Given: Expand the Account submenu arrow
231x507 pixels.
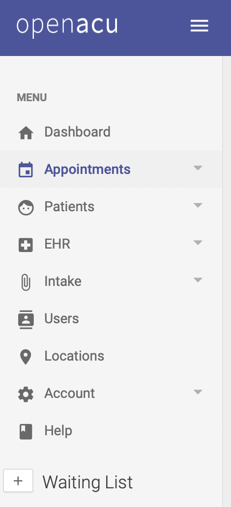Looking at the screenshot, I should (198, 392).
